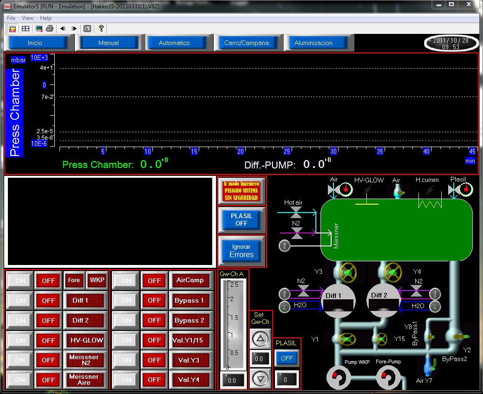Turn OFF the Bypass 1 valve
483x394 pixels.
pos(154,301)
